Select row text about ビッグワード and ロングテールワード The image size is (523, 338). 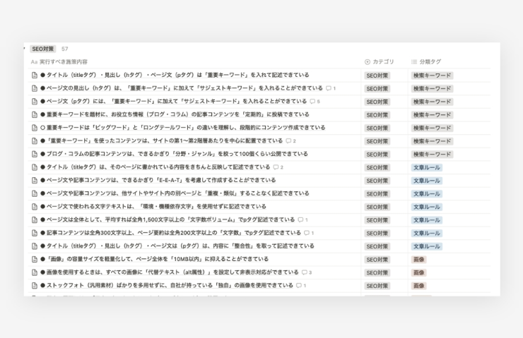[x=183, y=128]
